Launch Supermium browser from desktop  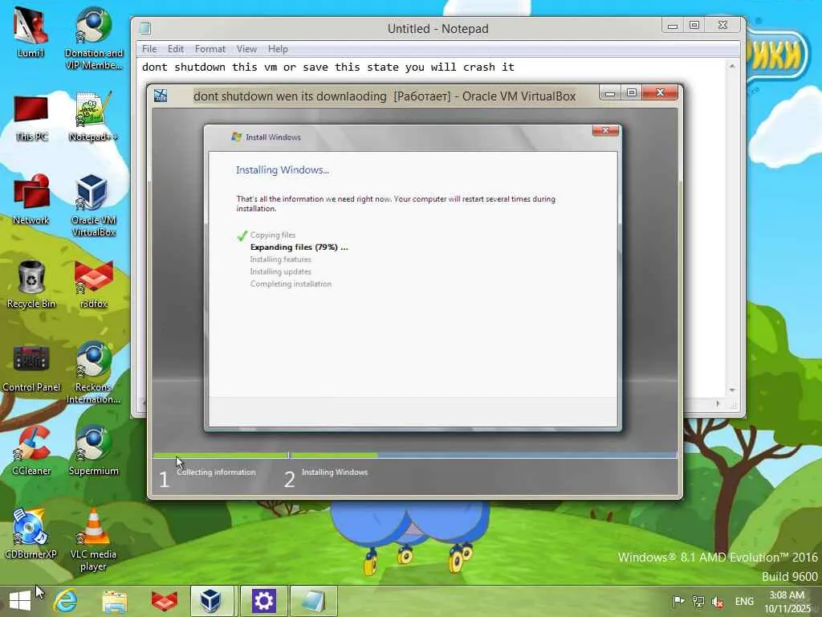93,452
